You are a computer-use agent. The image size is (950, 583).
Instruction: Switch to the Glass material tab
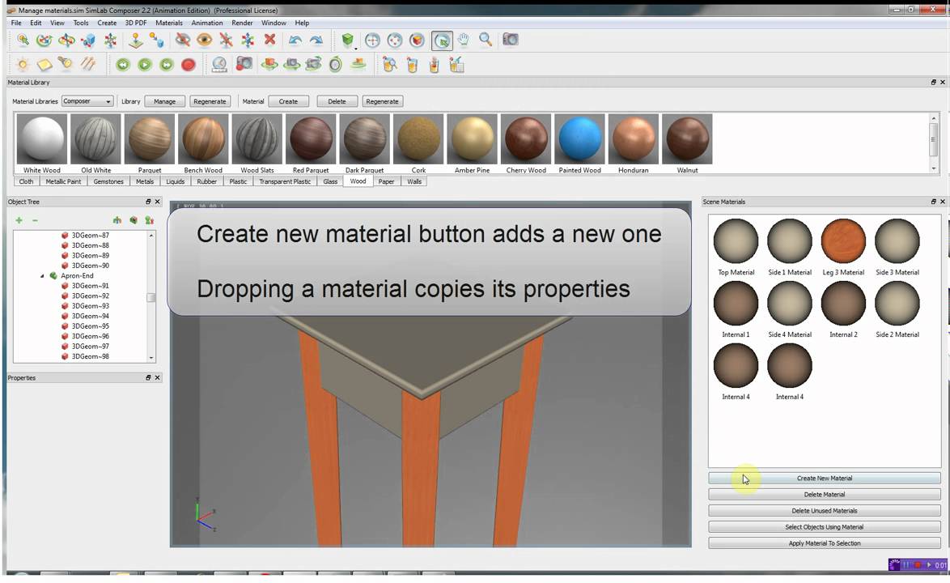coord(330,181)
